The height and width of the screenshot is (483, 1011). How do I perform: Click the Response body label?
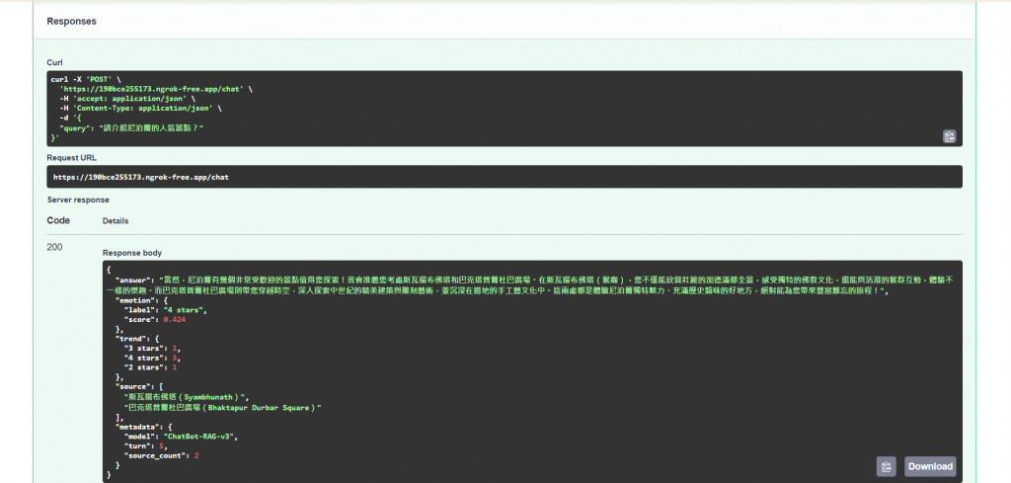(x=132, y=253)
